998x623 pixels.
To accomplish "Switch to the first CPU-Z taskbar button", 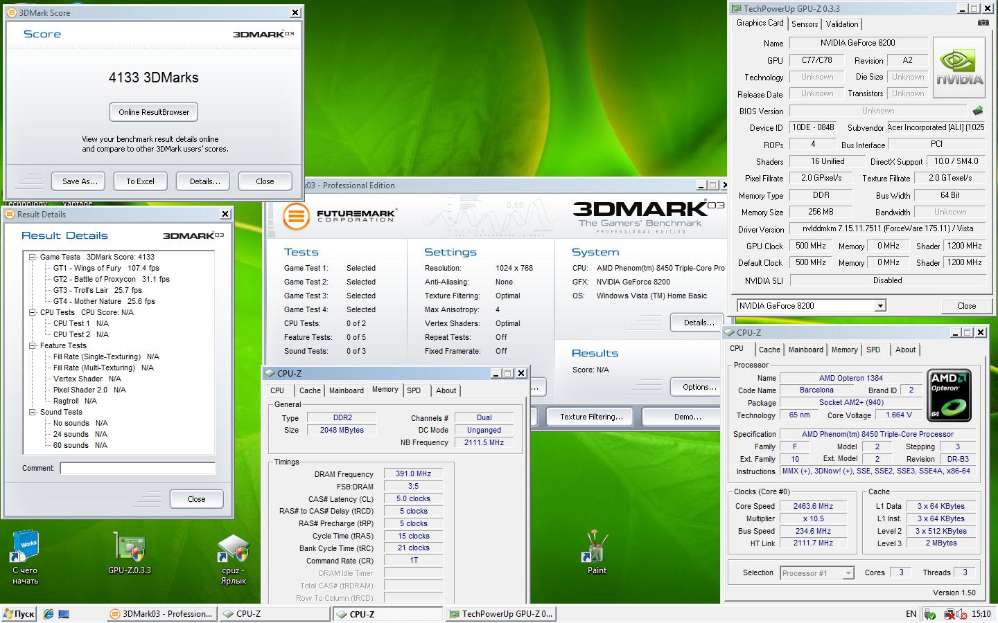I will (x=274, y=614).
